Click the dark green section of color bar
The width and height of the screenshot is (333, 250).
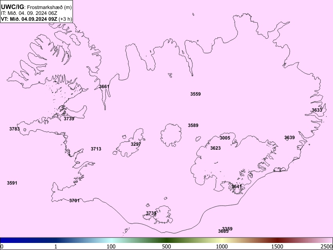(x=166, y=240)
